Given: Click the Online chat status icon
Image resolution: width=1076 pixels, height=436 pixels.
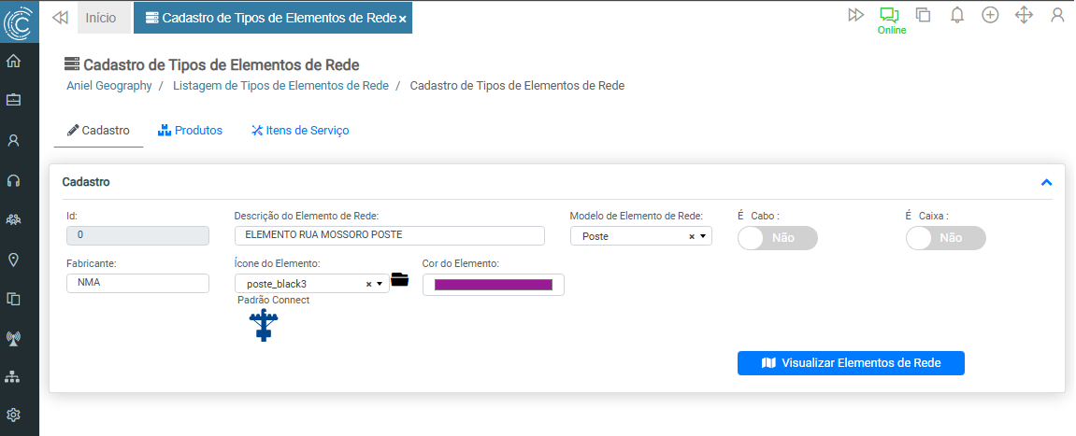Looking at the screenshot, I should (888, 16).
